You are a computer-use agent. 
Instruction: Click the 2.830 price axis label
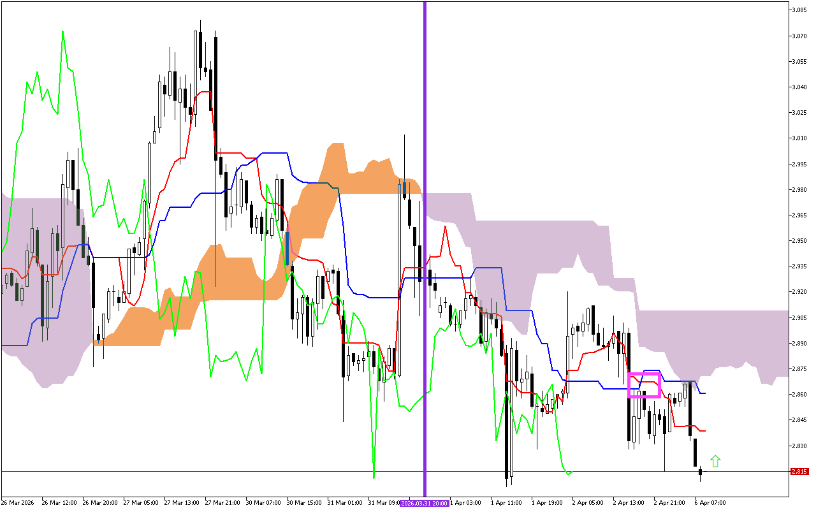[799, 446]
